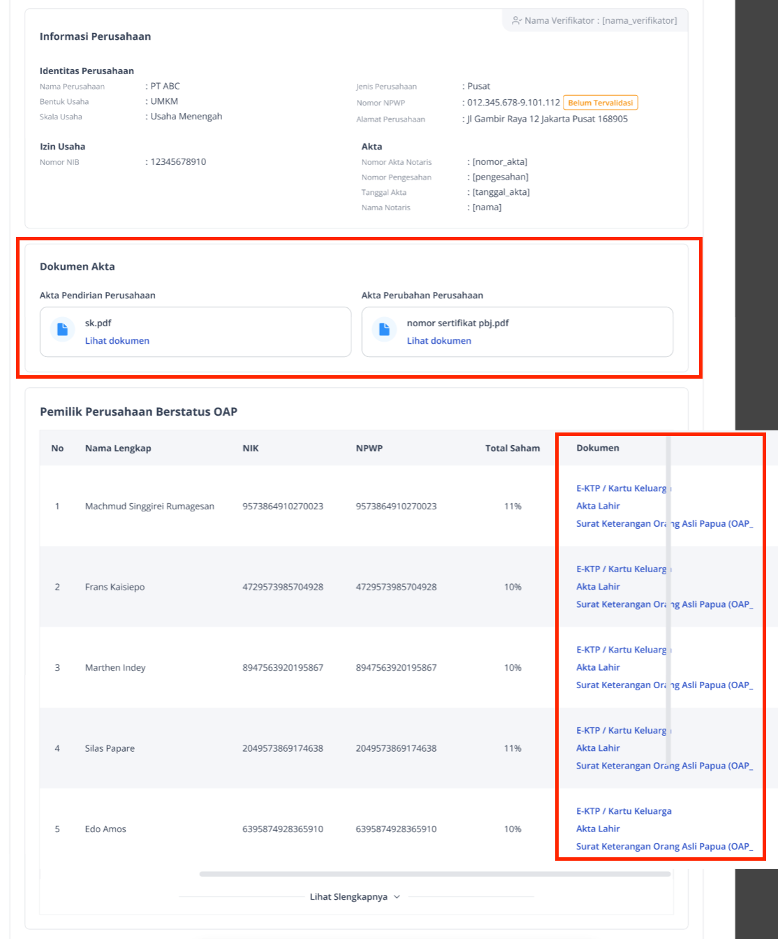Open Surat Keterangan OAP for Marthen Indey
Viewport: 778px width, 939px height.
click(x=664, y=685)
